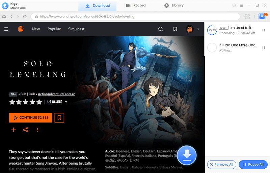Click the Processing - 00:04:42 left status
270x173 pixels.
coord(237,33)
